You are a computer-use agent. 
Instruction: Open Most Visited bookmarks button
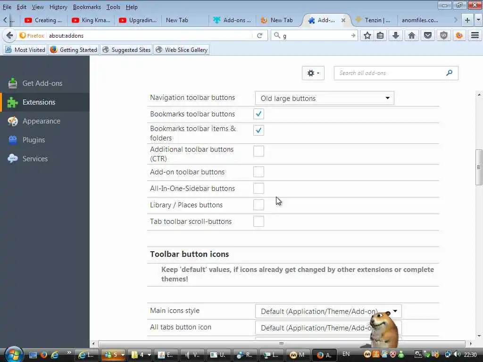25,49
